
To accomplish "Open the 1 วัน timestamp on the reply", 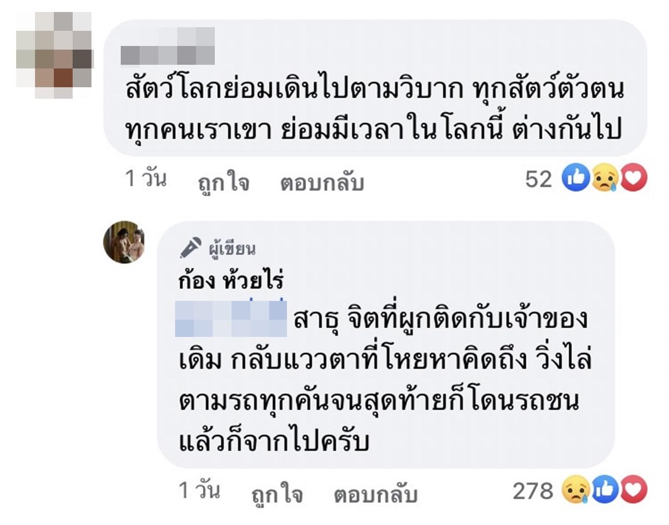I will (x=199, y=491).
